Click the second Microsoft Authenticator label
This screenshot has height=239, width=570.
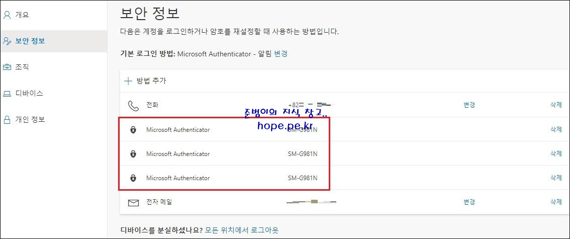pyautogui.click(x=178, y=154)
